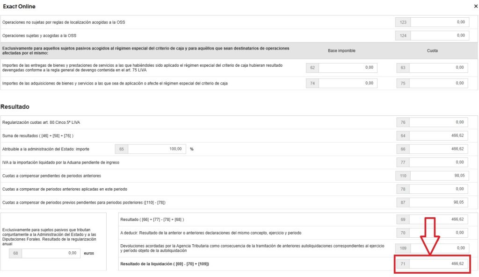This screenshot has height=277, width=479.
Task: Click field 71 Resultado de la liquidación
Action: point(439,264)
